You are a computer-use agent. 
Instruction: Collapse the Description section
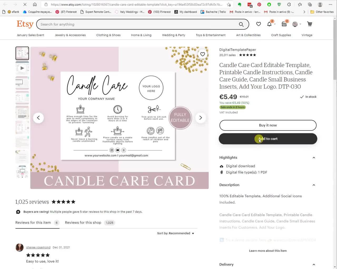pos(314,185)
